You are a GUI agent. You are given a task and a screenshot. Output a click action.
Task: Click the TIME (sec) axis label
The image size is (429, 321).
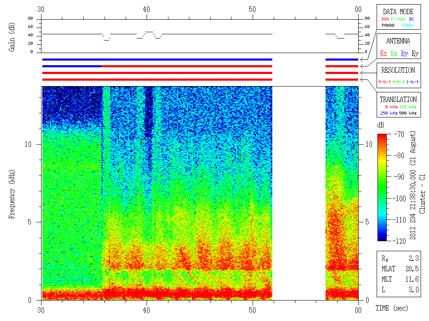(x=392, y=308)
